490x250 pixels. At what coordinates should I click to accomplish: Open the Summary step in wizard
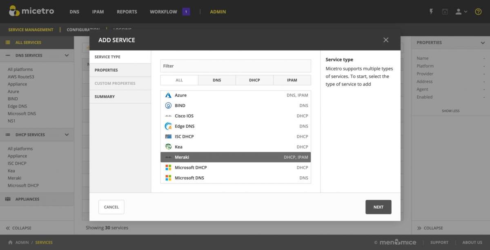tap(105, 96)
